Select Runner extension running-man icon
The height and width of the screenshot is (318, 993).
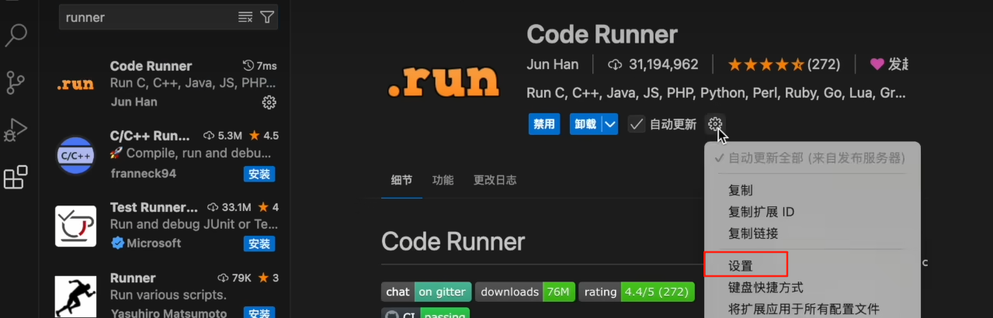(76, 296)
